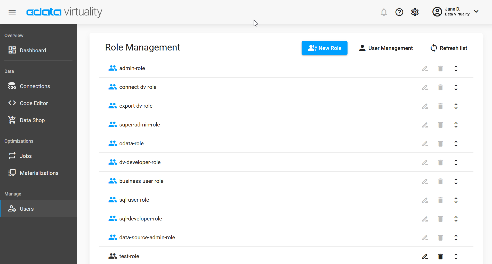Image resolution: width=492 pixels, height=264 pixels.
Task: Collapse the sidebar with hamburger menu
Action: point(12,12)
